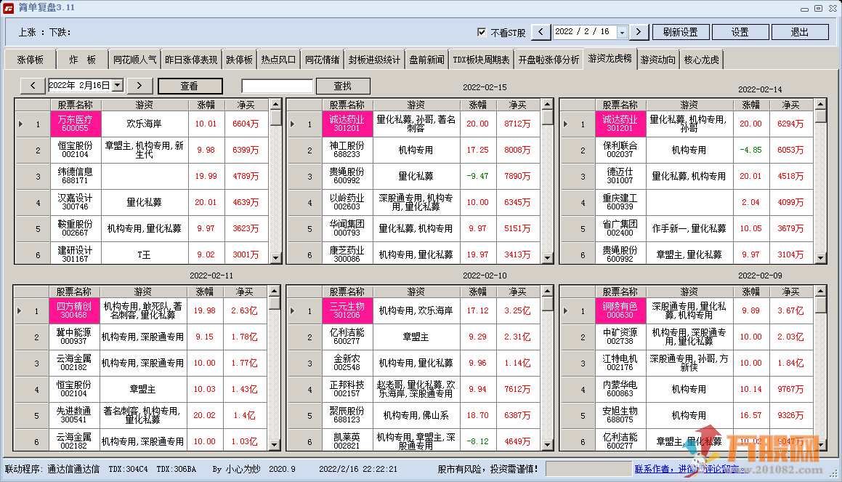Open the 热点风口 tab
This screenshot has height=482, width=842.
point(279,60)
